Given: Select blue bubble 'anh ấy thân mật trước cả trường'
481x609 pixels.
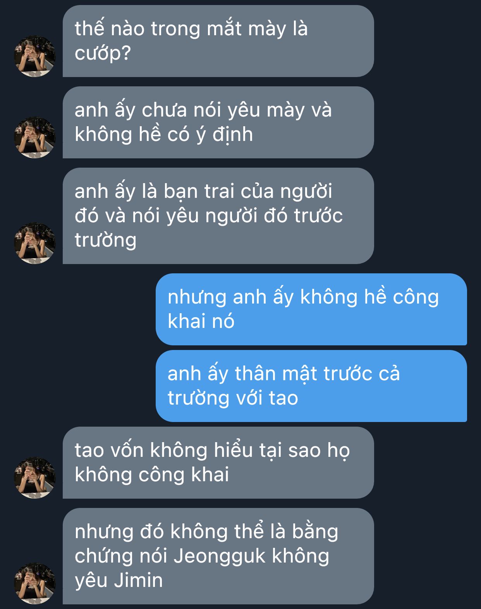Looking at the screenshot, I should 311,386.
